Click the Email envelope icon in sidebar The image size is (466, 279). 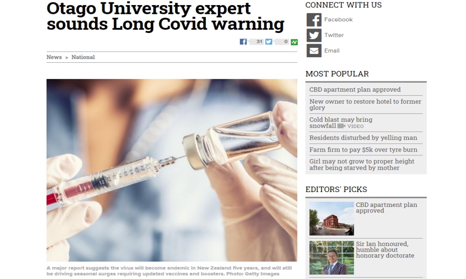coord(314,51)
